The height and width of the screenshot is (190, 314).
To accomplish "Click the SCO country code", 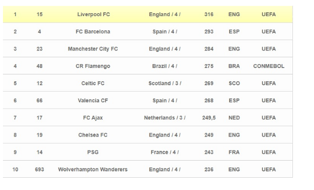I will point(234,83).
